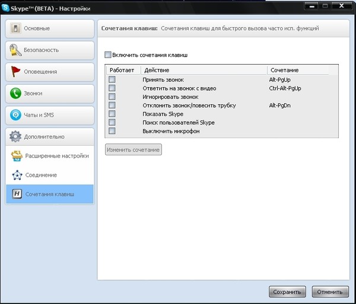This screenshot has height=304, width=356.
Task: Select the Показать Skype action row
Action: point(221,114)
